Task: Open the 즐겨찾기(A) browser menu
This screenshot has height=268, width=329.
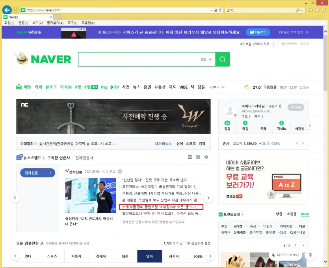Action: (x=55, y=23)
